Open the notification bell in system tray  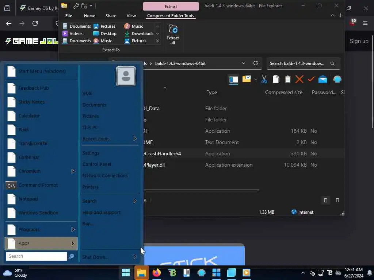tap(370, 273)
